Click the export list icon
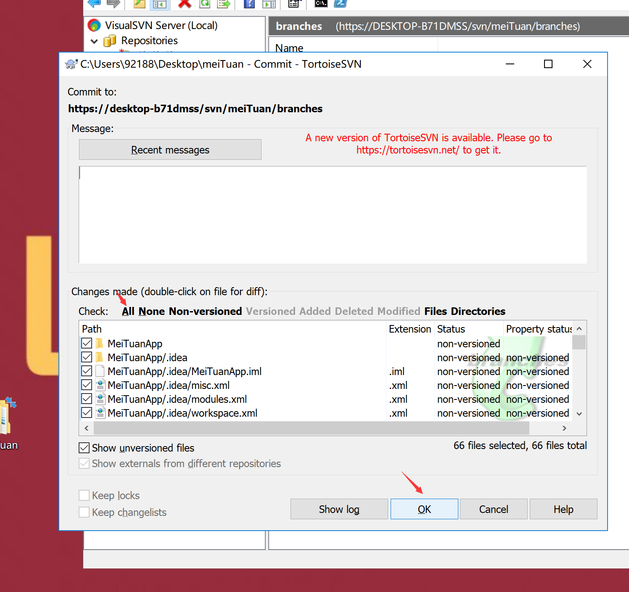 pos(224,4)
